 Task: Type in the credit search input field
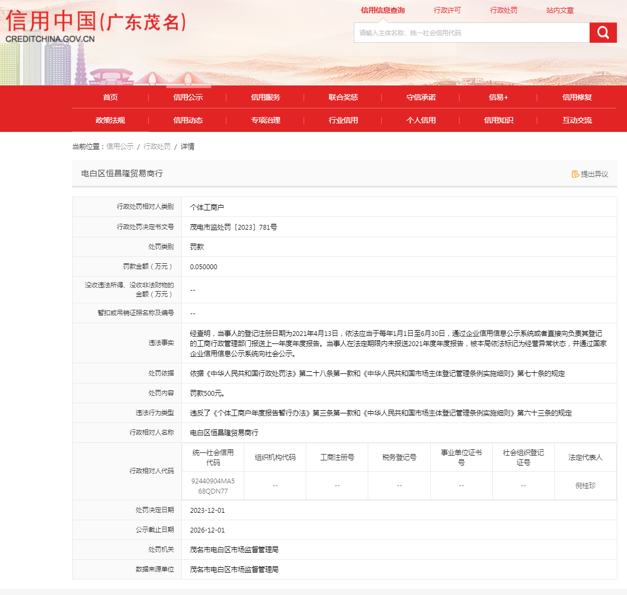[x=471, y=33]
